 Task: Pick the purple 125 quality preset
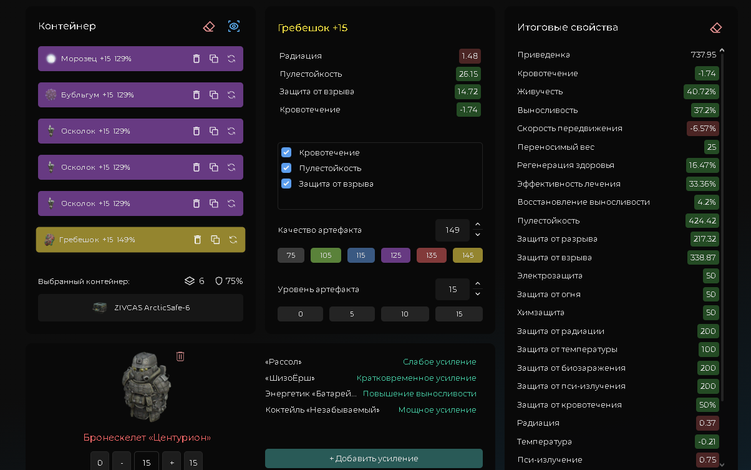pyautogui.click(x=395, y=255)
